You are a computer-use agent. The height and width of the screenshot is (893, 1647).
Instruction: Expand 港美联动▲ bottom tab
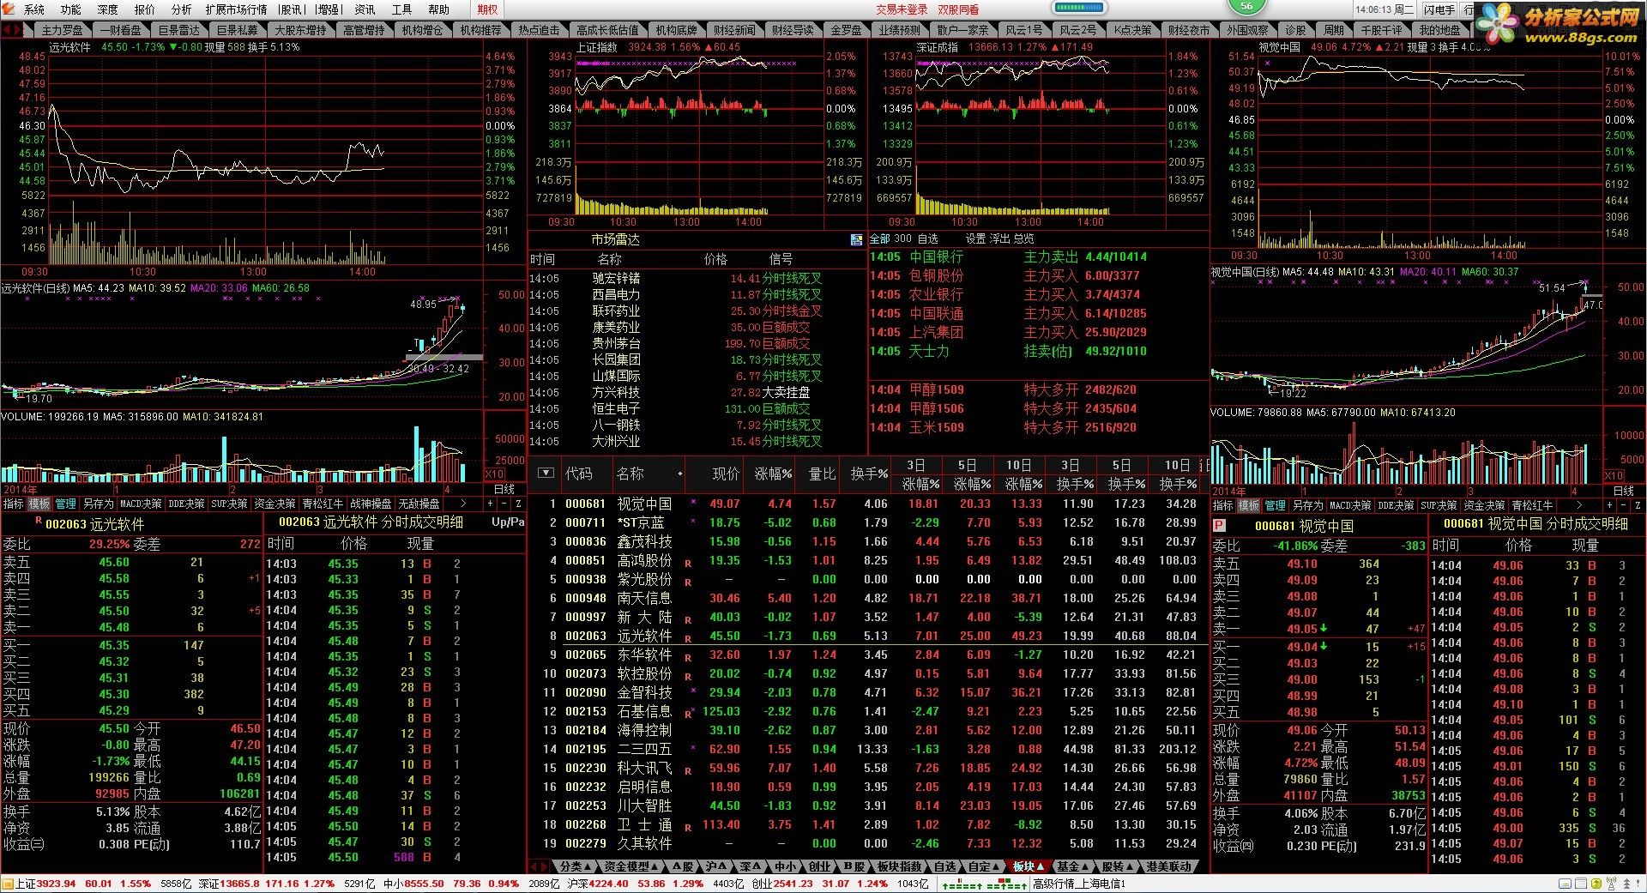click(x=1169, y=866)
